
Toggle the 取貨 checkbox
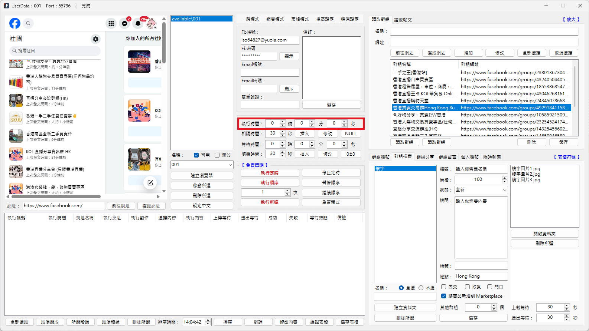[x=467, y=287]
